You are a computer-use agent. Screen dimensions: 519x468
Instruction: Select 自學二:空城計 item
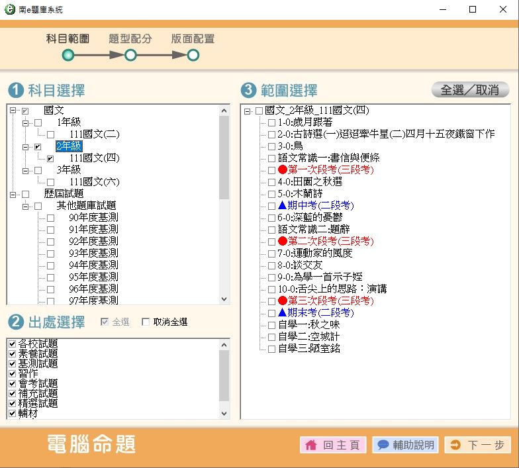308,336
